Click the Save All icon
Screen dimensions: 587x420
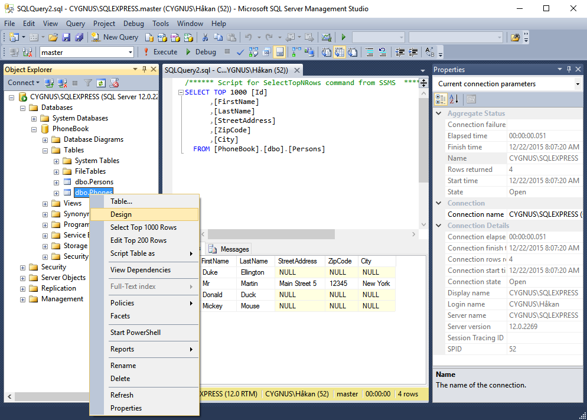tap(79, 37)
